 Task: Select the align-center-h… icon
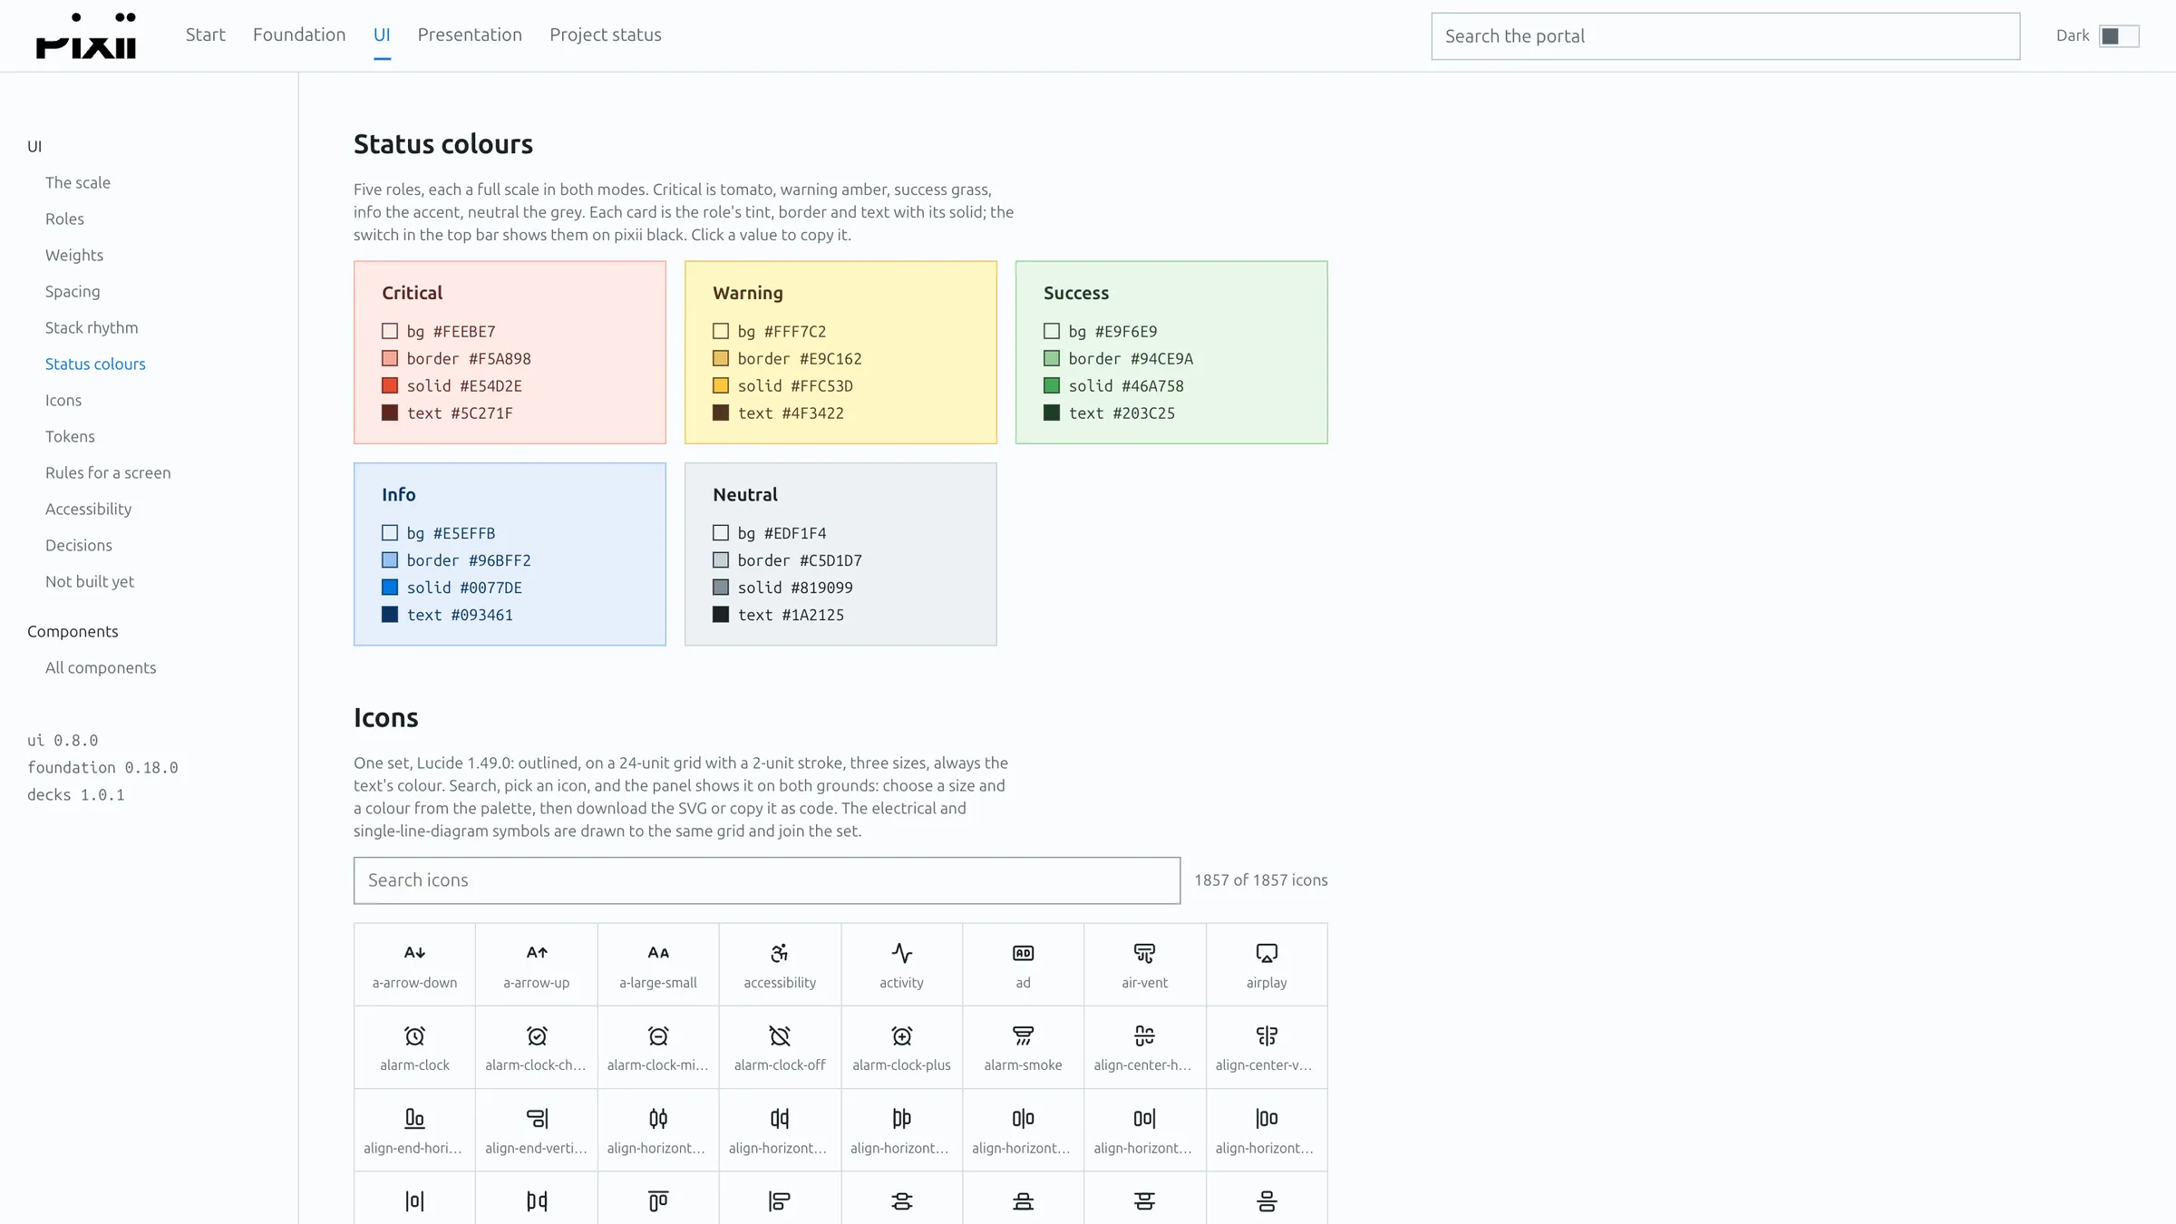[x=1145, y=1047]
